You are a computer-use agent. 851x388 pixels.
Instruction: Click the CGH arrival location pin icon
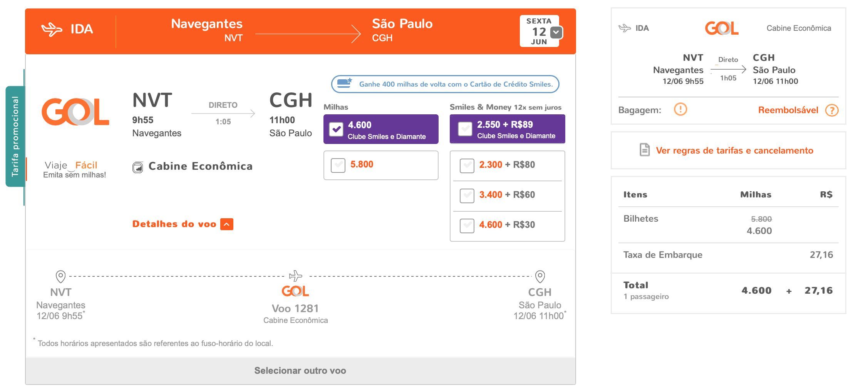(540, 276)
